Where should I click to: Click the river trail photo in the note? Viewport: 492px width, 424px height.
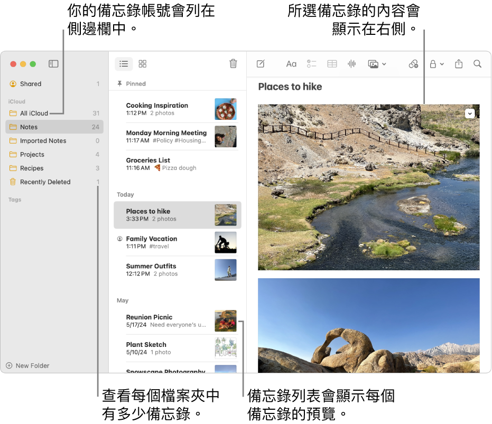tap(369, 187)
